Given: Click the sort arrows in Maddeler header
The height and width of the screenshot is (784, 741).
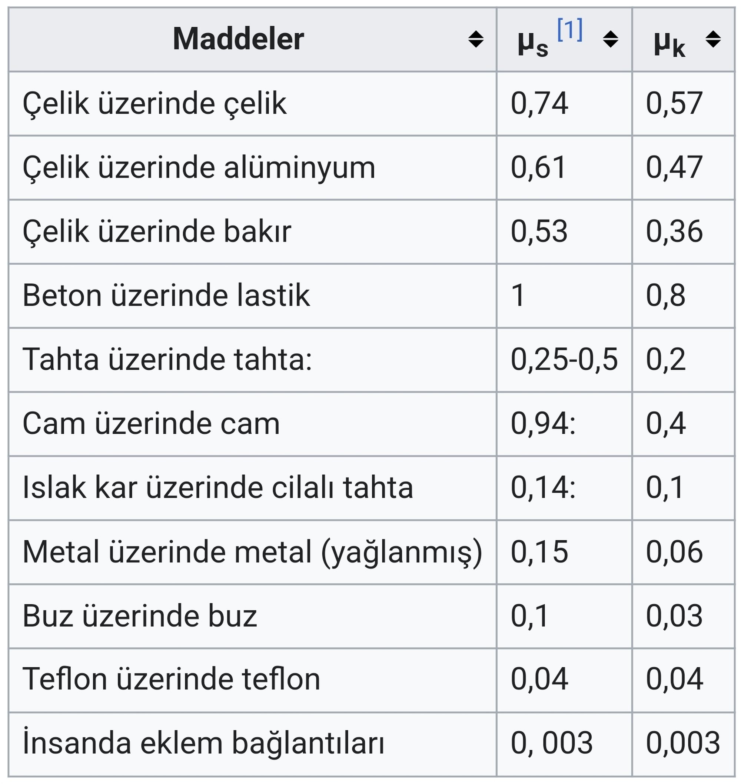Looking at the screenshot, I should [x=476, y=40].
